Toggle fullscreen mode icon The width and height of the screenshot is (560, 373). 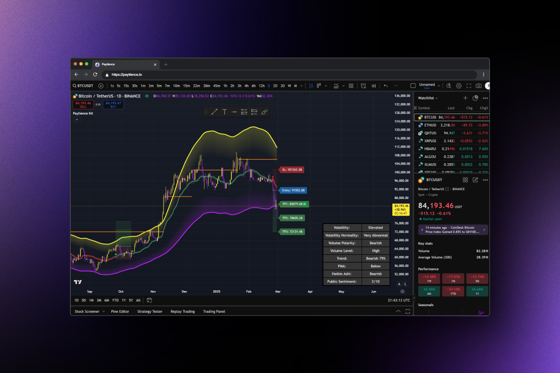469,86
